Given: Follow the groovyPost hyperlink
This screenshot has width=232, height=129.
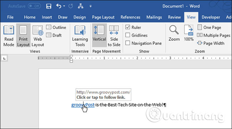Looking at the screenshot, I should click(83, 105).
